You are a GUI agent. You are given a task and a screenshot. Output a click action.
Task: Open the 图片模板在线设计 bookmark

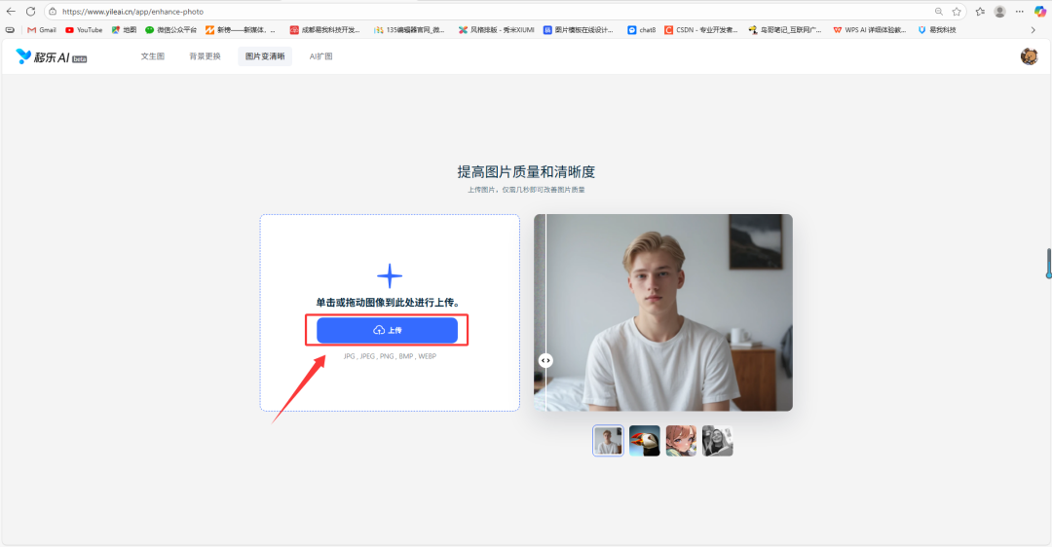point(578,30)
